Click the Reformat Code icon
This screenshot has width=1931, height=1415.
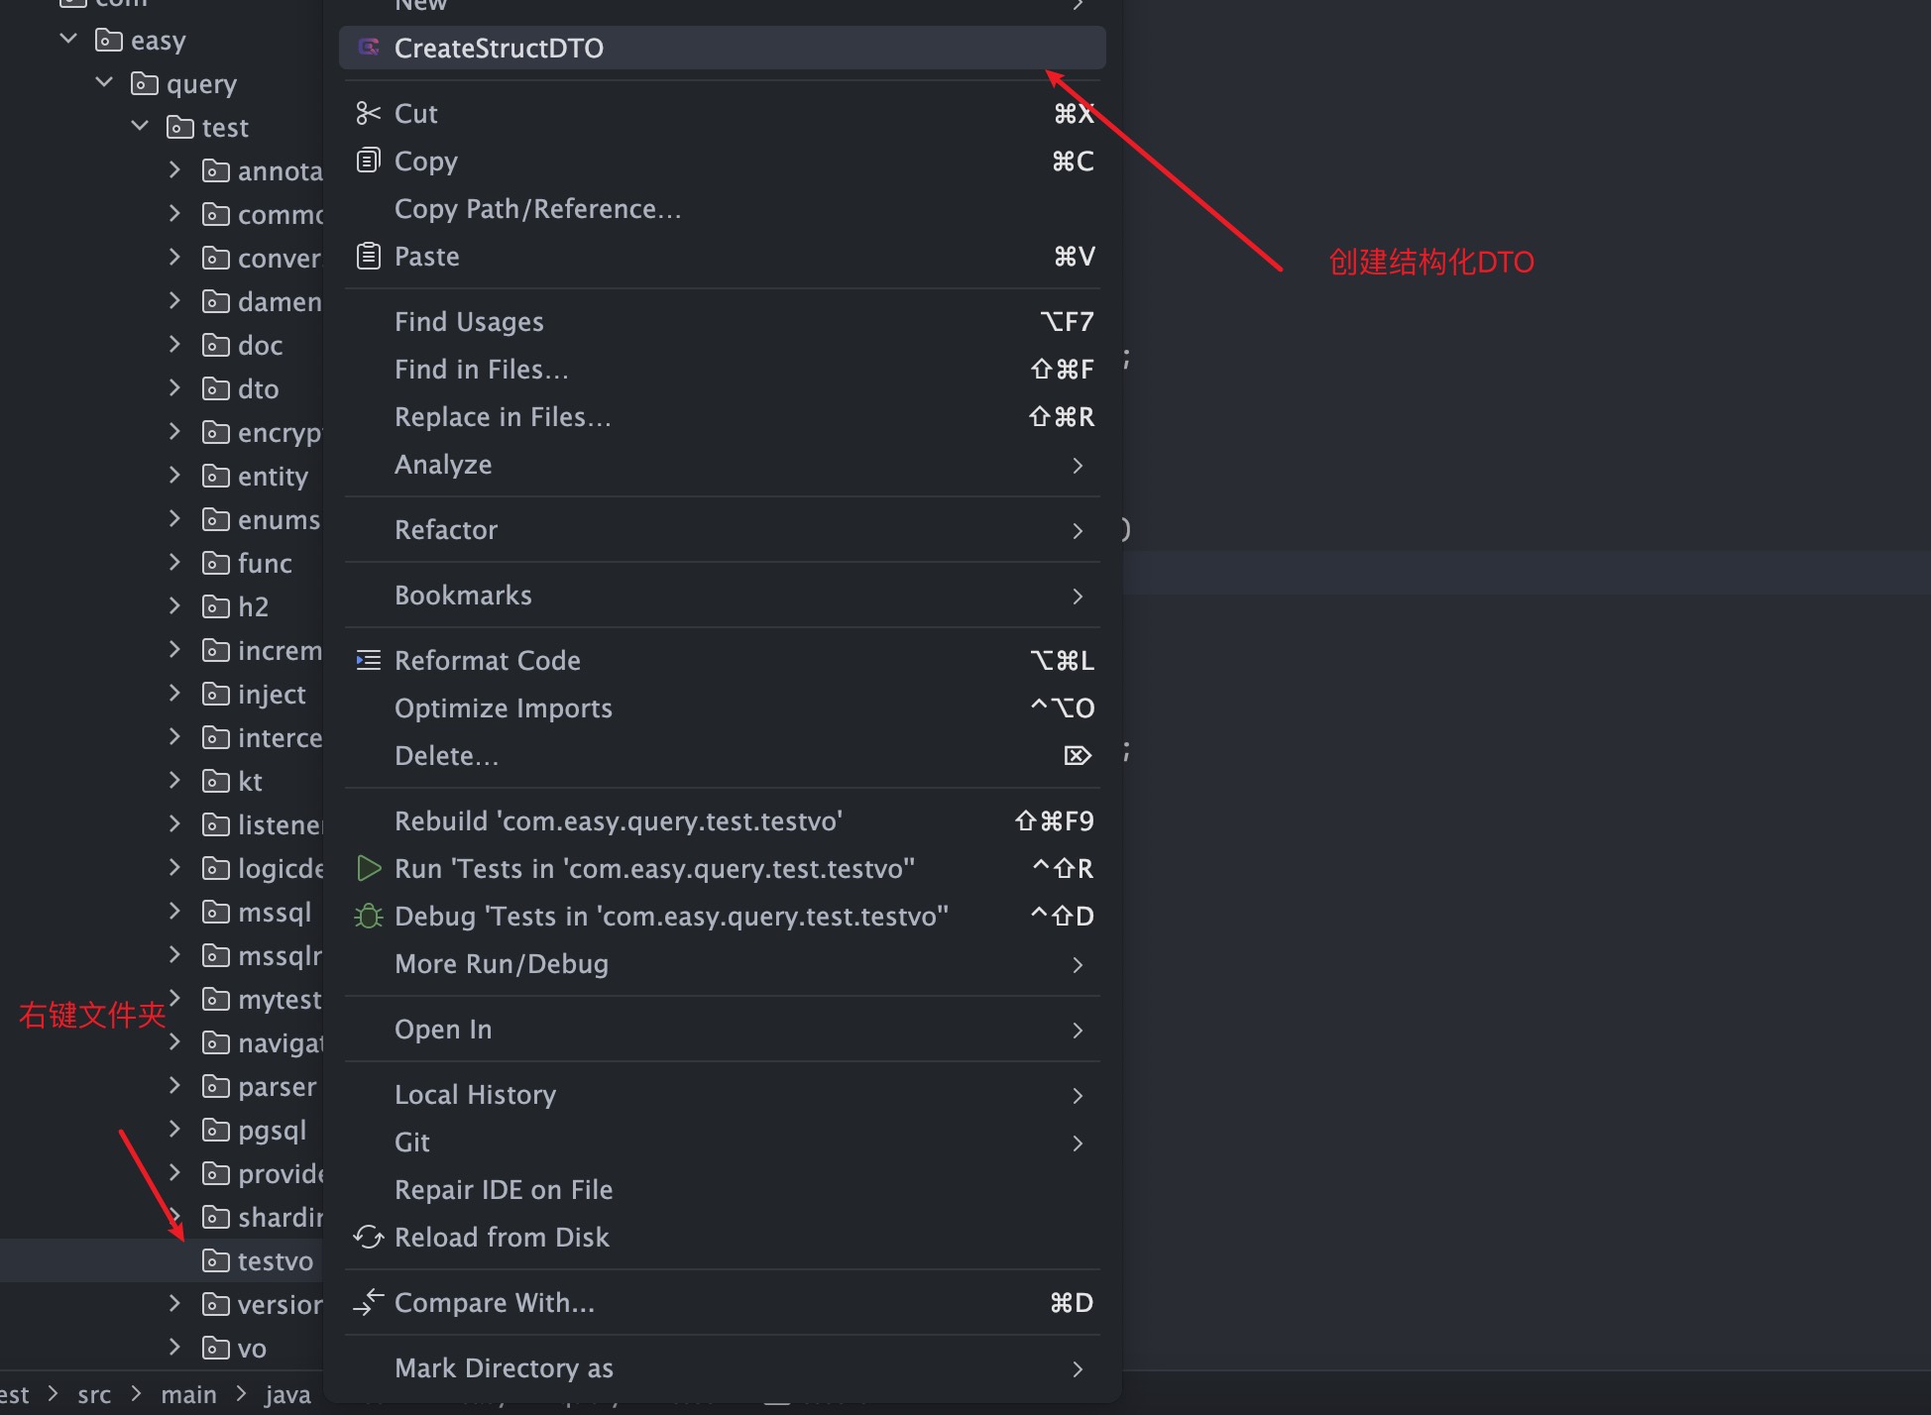coord(369,660)
